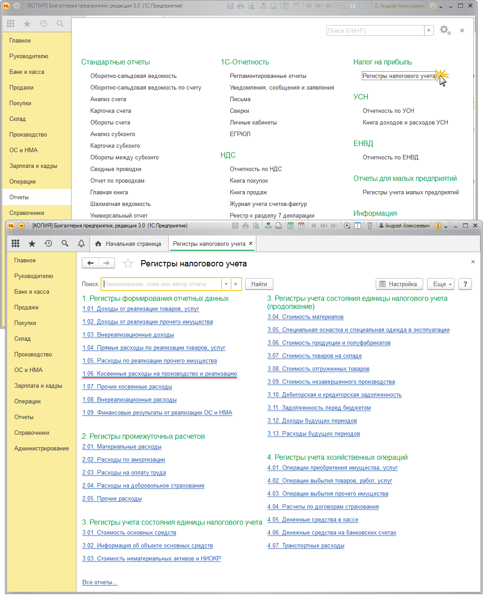Open the calendar icon in lower window title bar
The width and height of the screenshot is (484, 595).
(301, 226)
